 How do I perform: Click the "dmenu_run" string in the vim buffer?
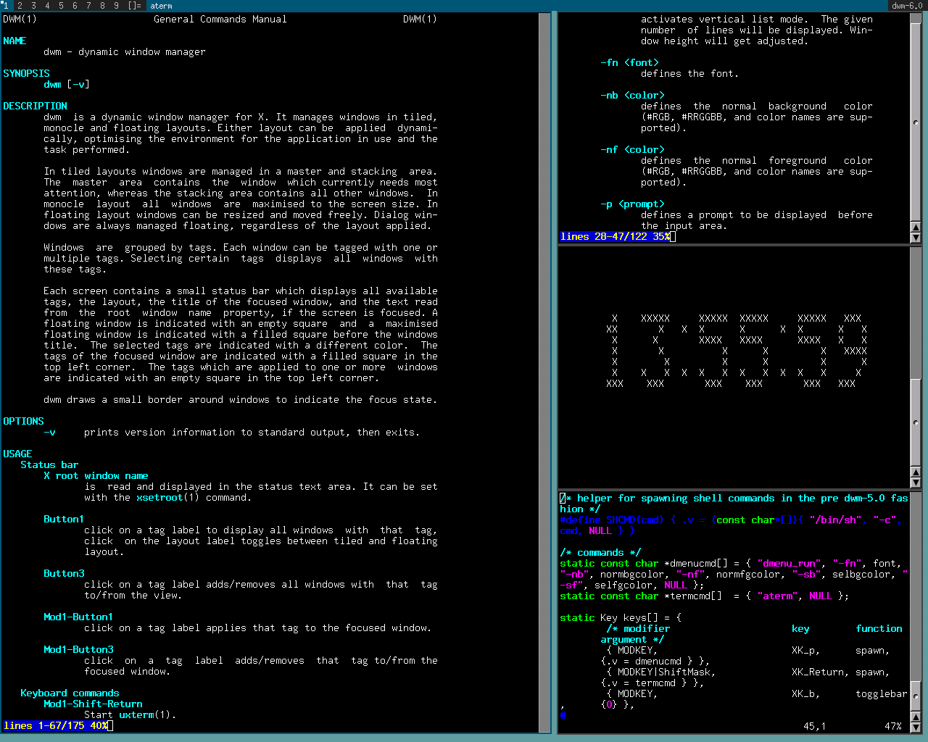point(789,563)
